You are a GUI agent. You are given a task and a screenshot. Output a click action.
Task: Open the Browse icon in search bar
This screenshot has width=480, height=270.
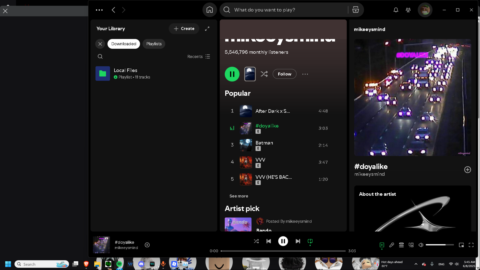click(355, 10)
